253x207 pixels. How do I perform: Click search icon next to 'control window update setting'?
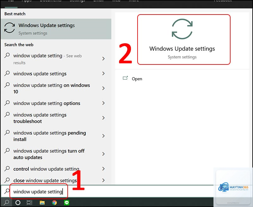point(7,169)
